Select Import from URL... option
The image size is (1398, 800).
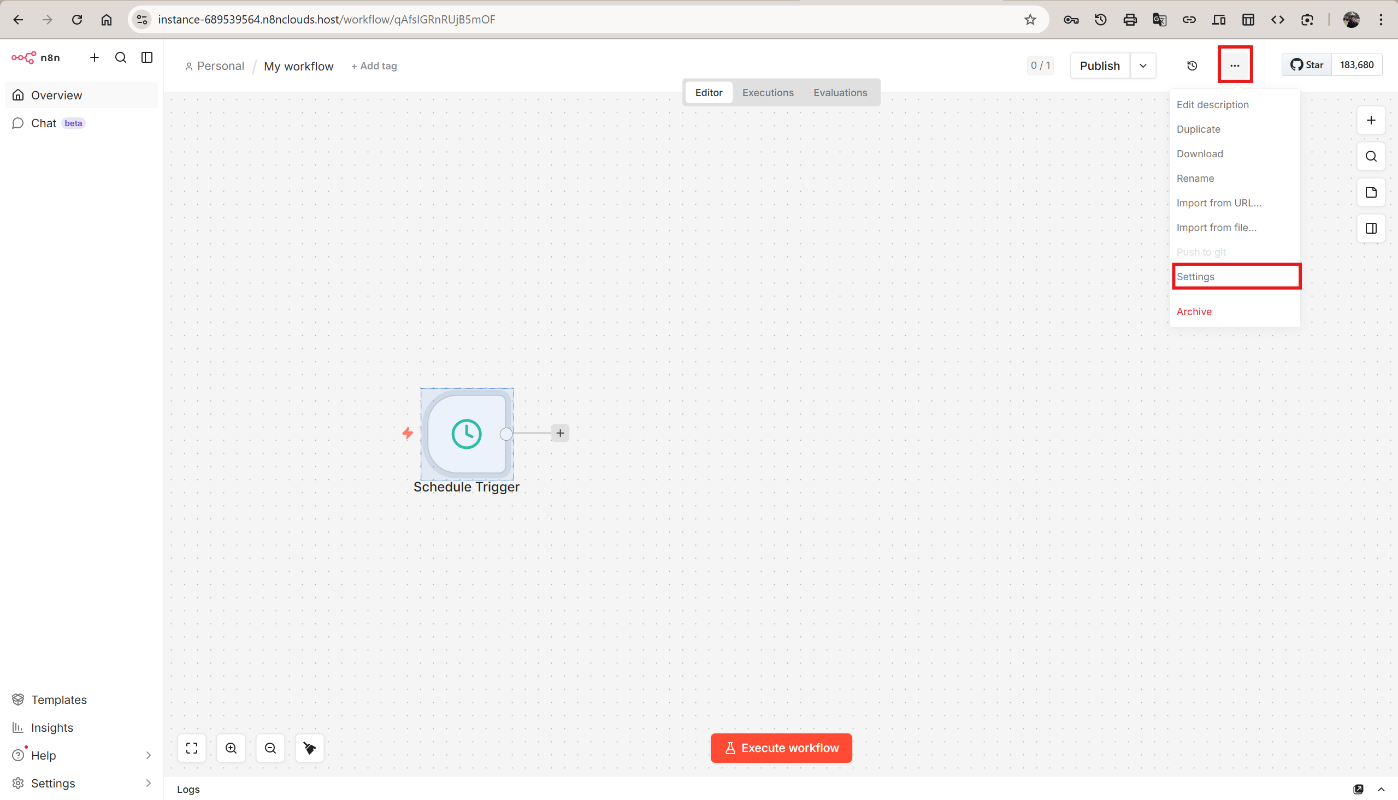tap(1234, 203)
